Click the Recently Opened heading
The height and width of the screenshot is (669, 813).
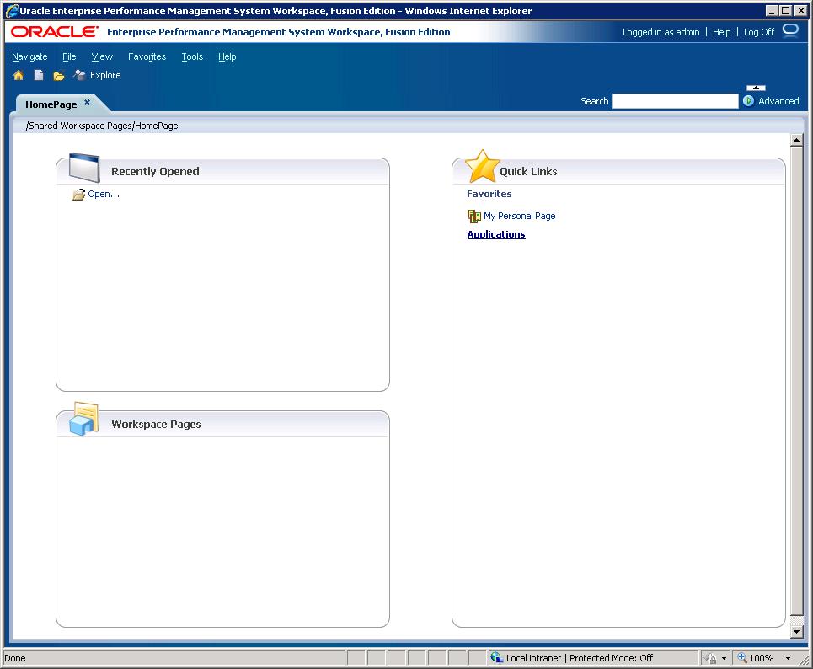point(155,172)
